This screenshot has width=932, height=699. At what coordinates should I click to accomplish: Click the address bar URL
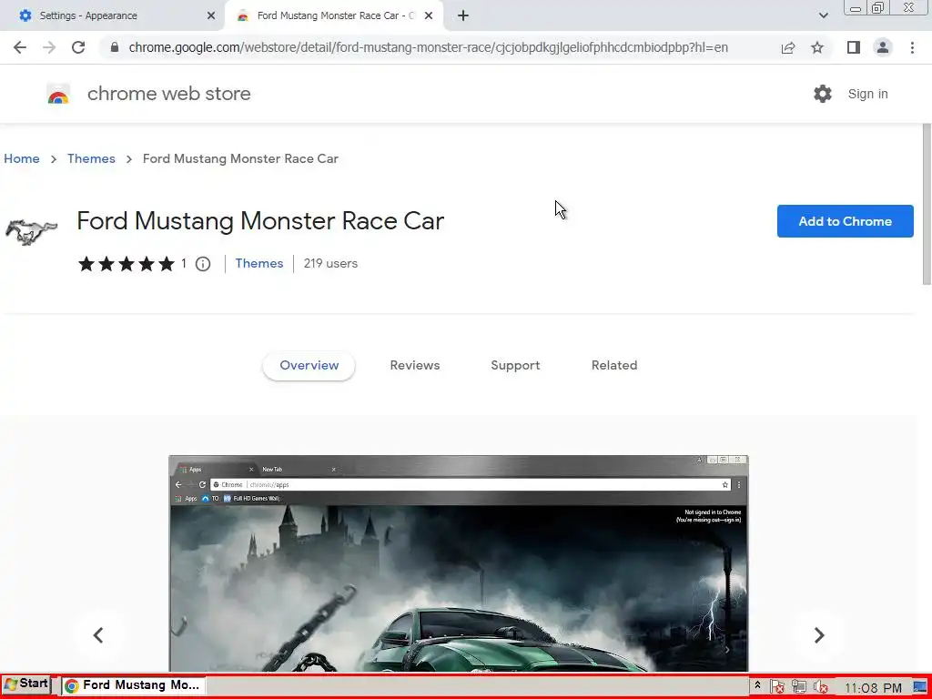[428, 47]
